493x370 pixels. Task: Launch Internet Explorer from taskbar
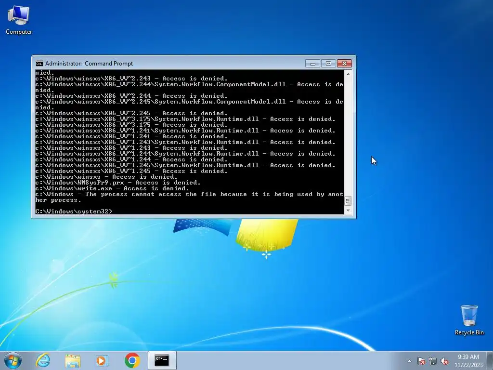tap(43, 360)
